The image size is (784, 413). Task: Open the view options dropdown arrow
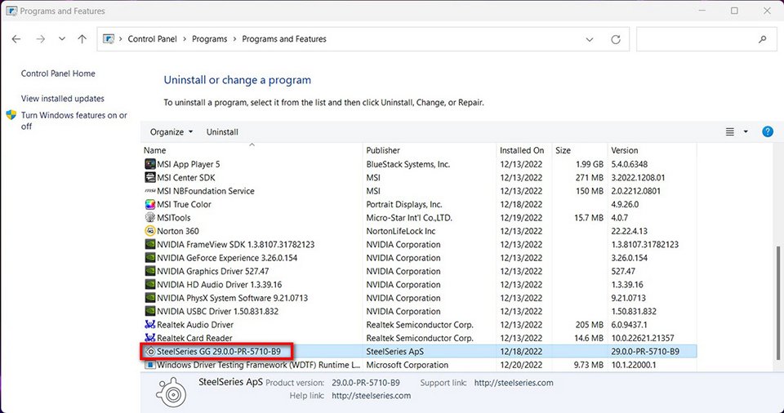click(x=746, y=132)
